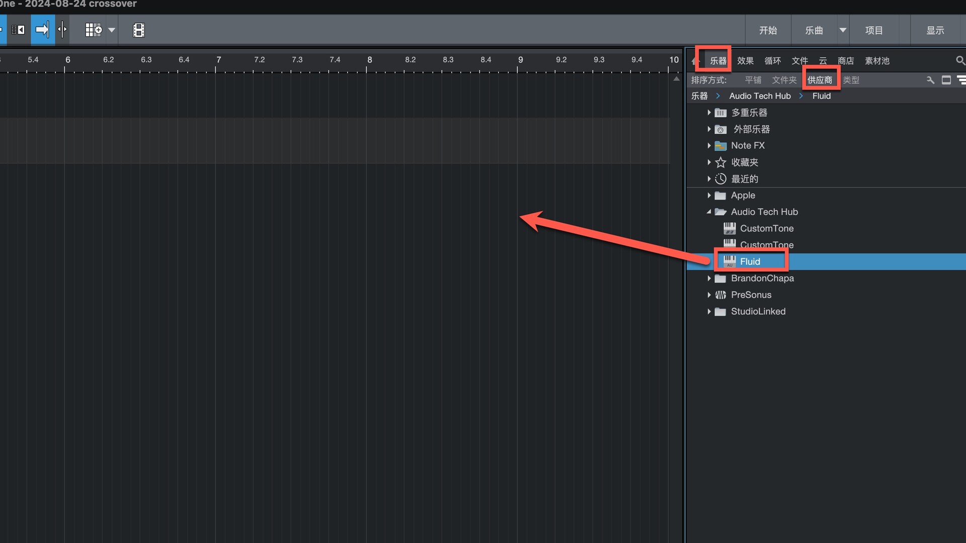Click the 显示 button in top bar

click(935, 30)
